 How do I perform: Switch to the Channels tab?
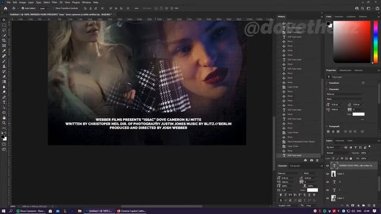[340, 141]
